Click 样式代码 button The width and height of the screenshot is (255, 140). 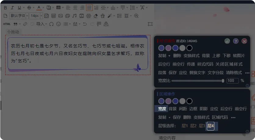[205, 64]
